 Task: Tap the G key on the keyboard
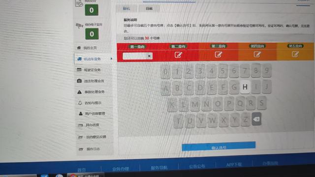[234, 87]
